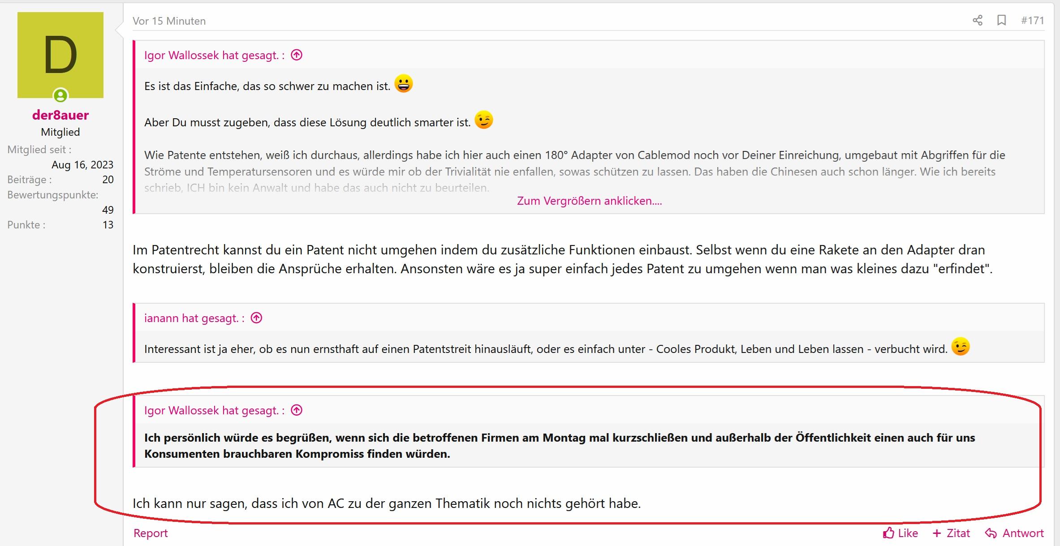
Task: Click the Vor 15 Minuten timestamp
Action: pos(169,21)
